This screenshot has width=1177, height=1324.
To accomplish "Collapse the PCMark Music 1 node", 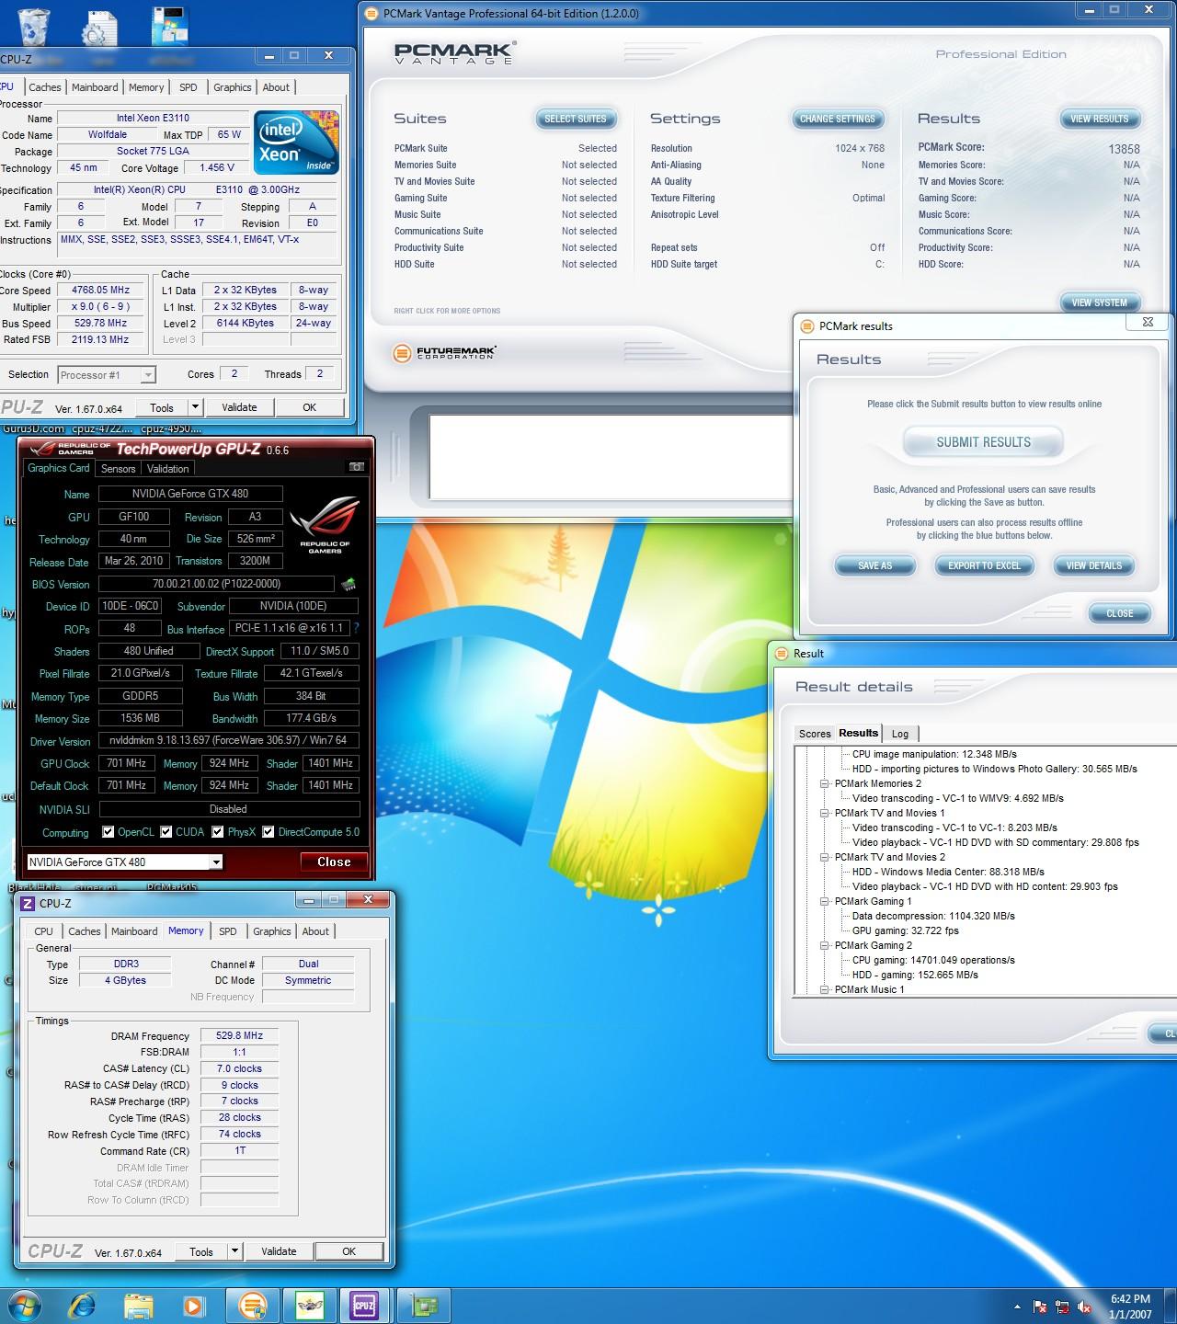I will [825, 989].
